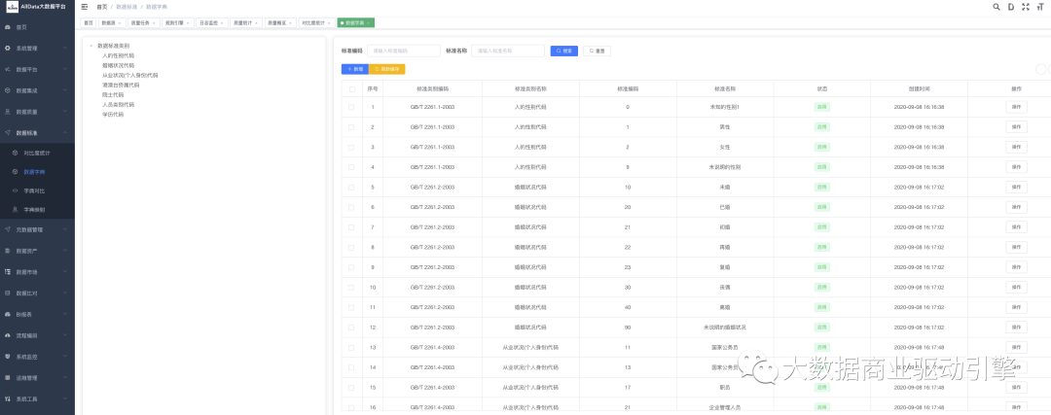This screenshot has height=415, width=1051.
Task: Expand the 数据资产 sidebar menu
Action: point(27,251)
